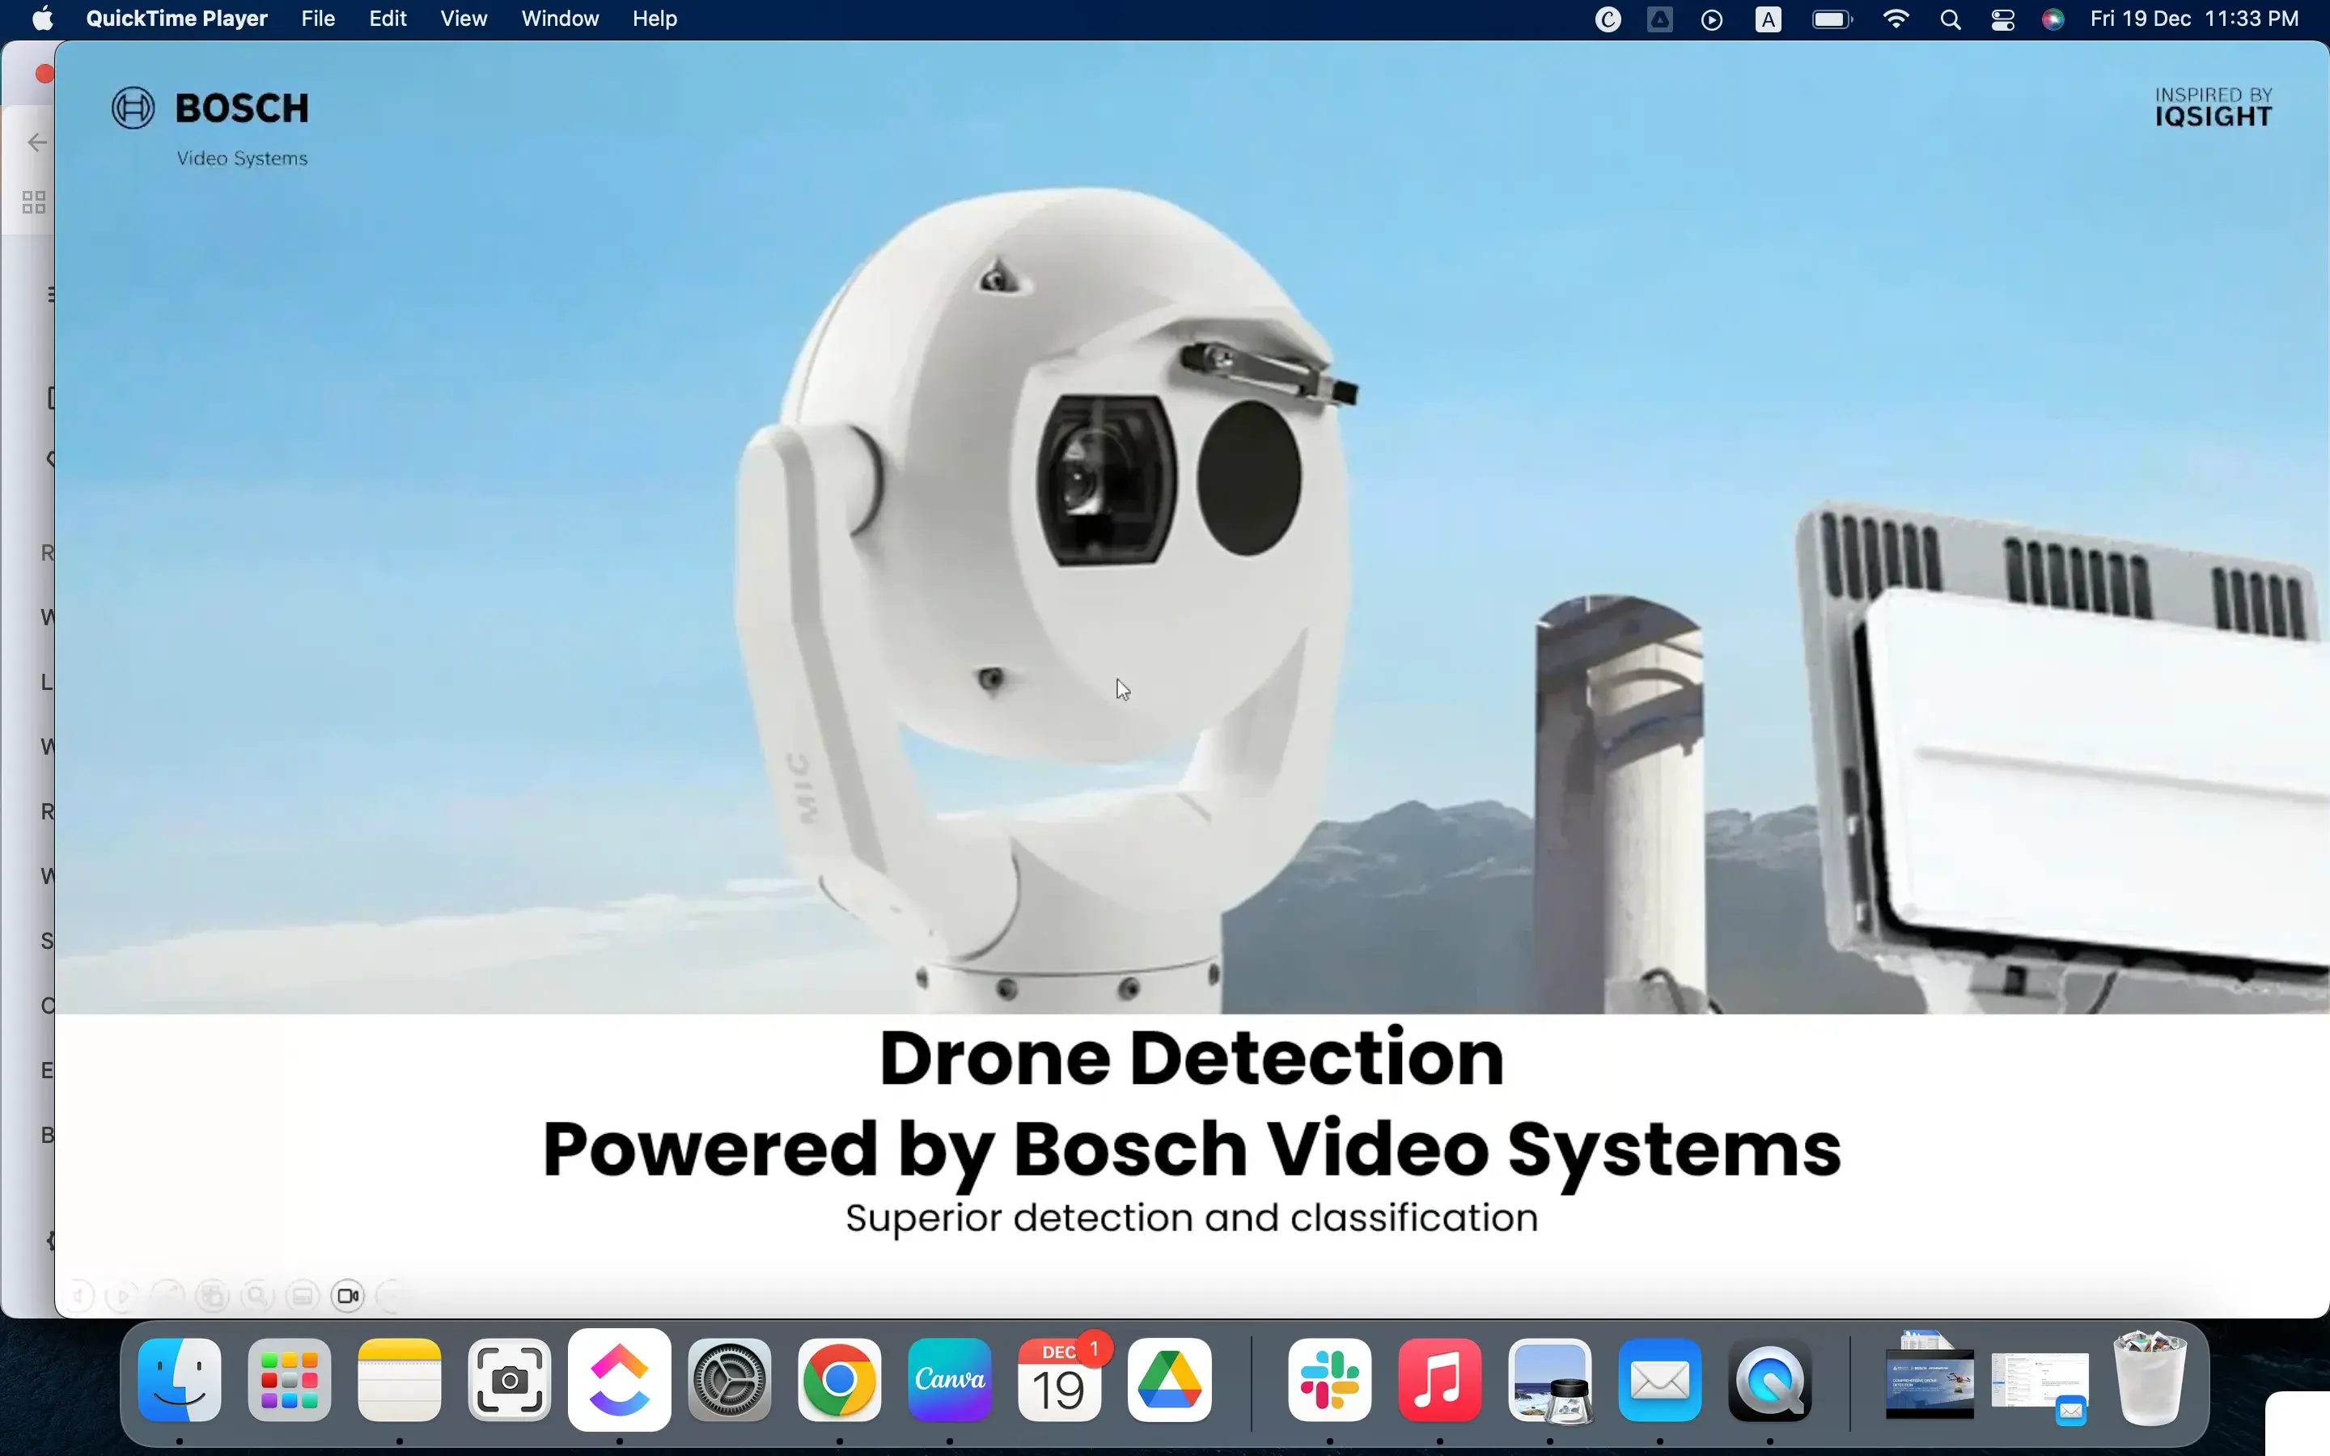Select the magnifier zoom icon in player controls
2330x1456 pixels.
point(256,1296)
